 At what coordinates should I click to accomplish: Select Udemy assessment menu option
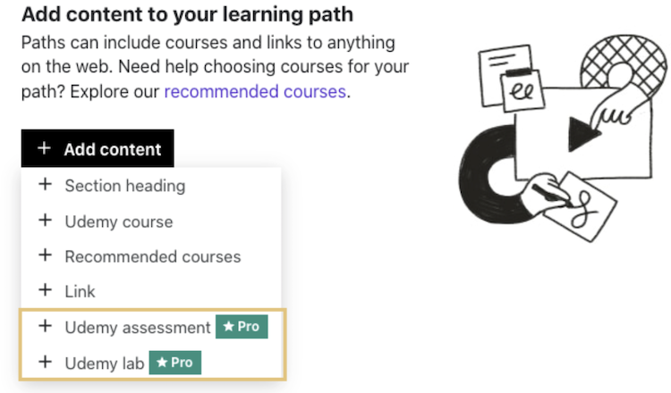point(137,328)
